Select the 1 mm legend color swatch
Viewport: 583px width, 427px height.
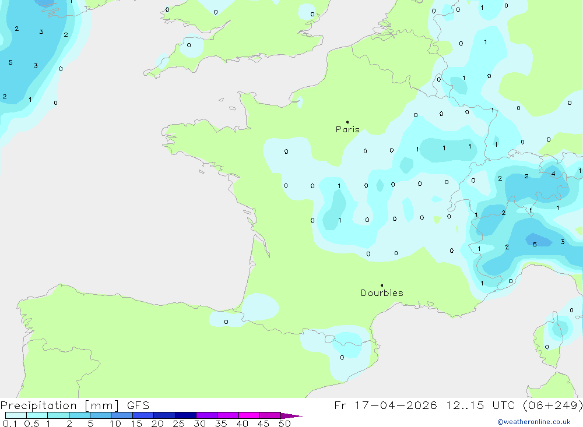(x=58, y=415)
